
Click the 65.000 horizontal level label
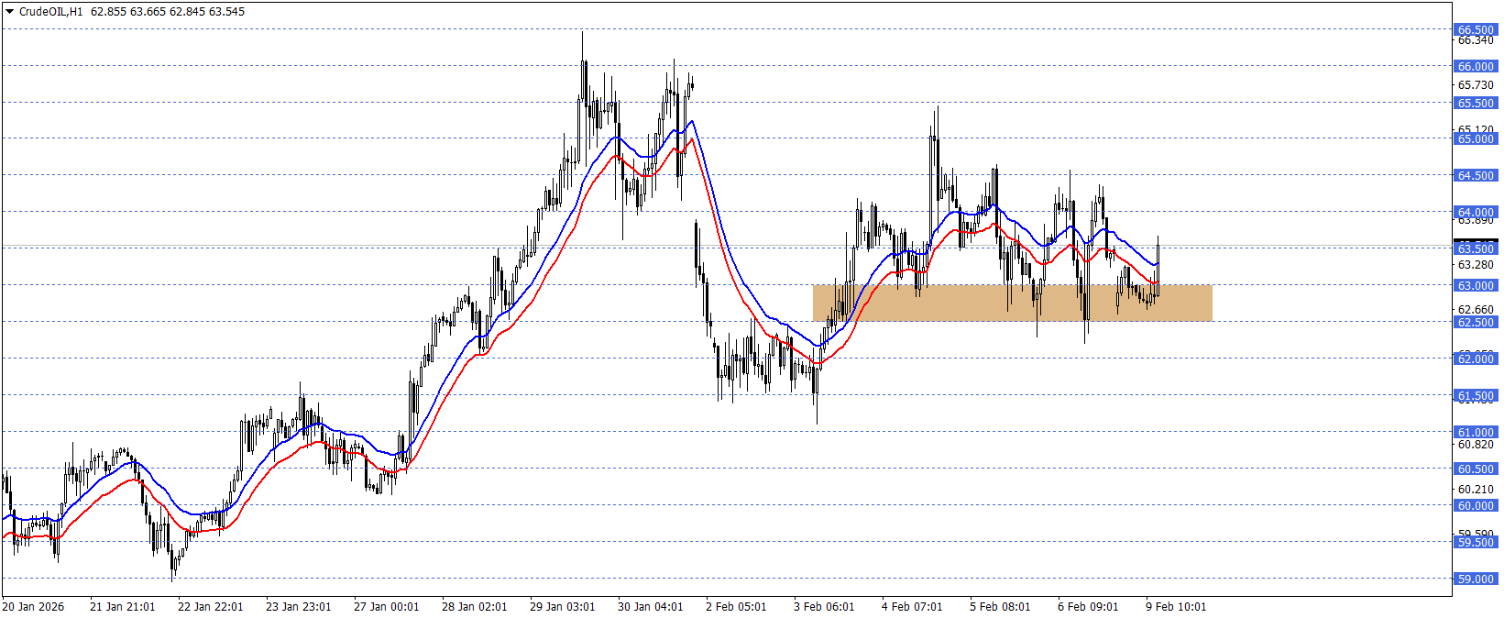(1476, 139)
